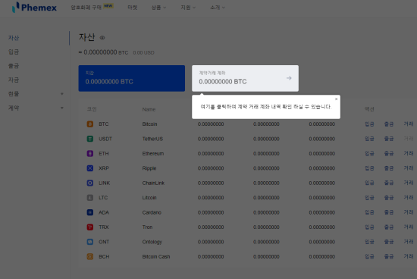Click the Bitcoin Cash name cell
This screenshot has width=417, height=279.
tap(156, 257)
